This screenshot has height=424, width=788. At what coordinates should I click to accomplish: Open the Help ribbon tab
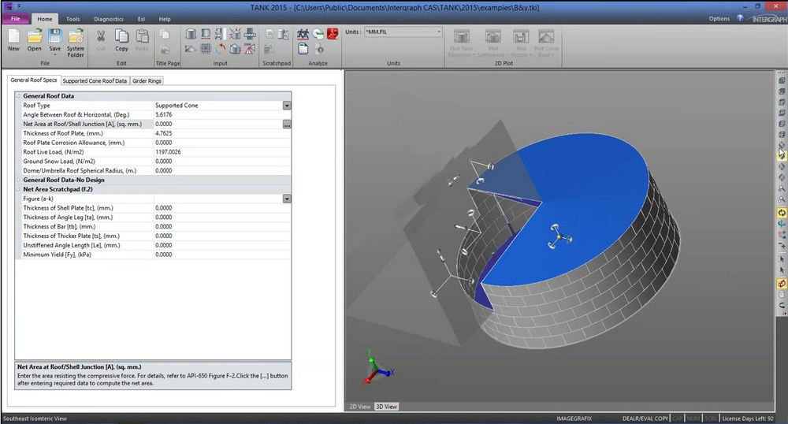click(165, 19)
